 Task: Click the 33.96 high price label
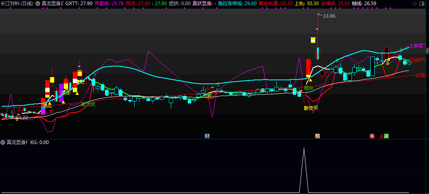pyautogui.click(x=329, y=16)
